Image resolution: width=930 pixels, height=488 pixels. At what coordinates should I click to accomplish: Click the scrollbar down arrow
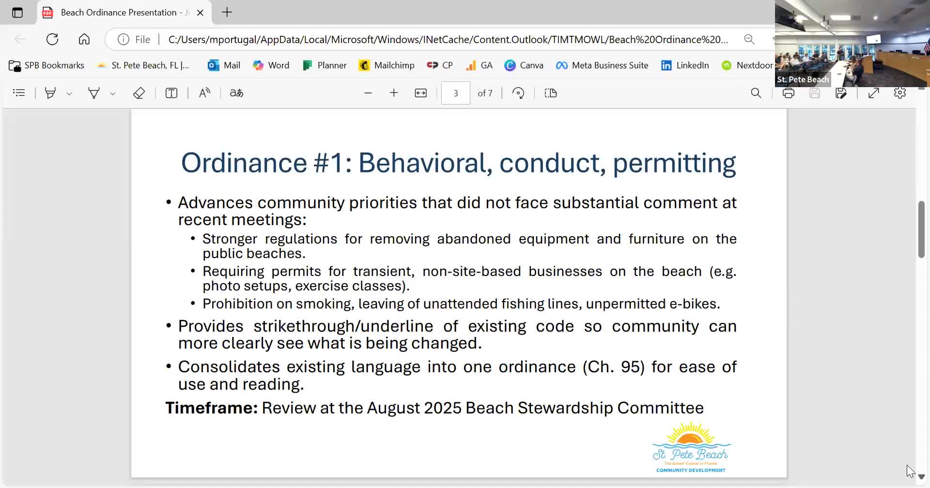click(x=921, y=477)
